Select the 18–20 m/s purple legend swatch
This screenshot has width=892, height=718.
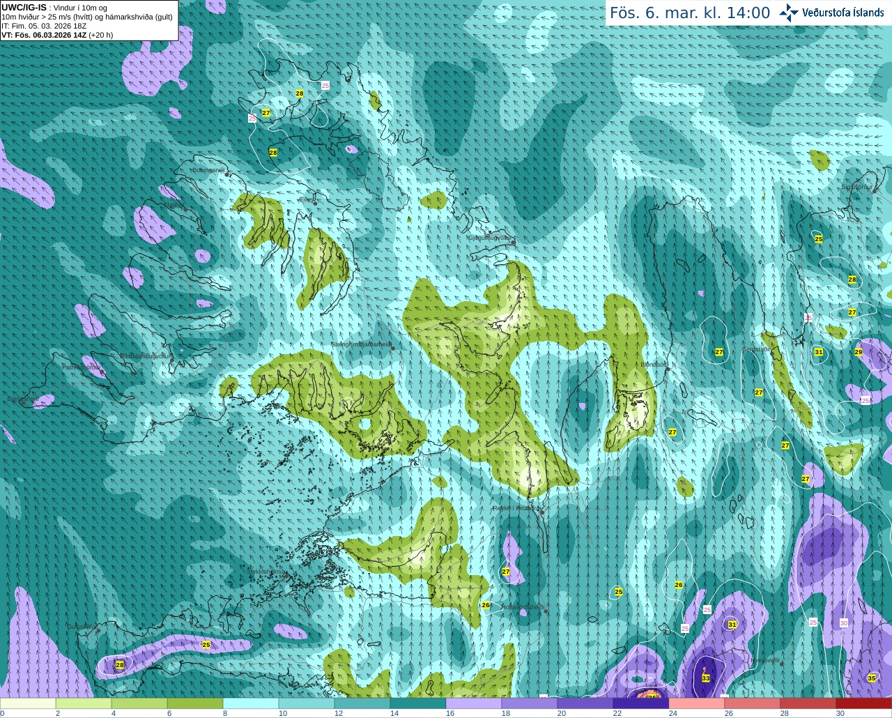pyautogui.click(x=530, y=703)
